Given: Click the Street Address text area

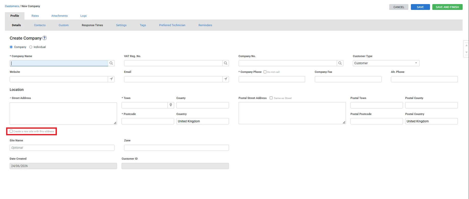Looking at the screenshot, I should 63,113.
